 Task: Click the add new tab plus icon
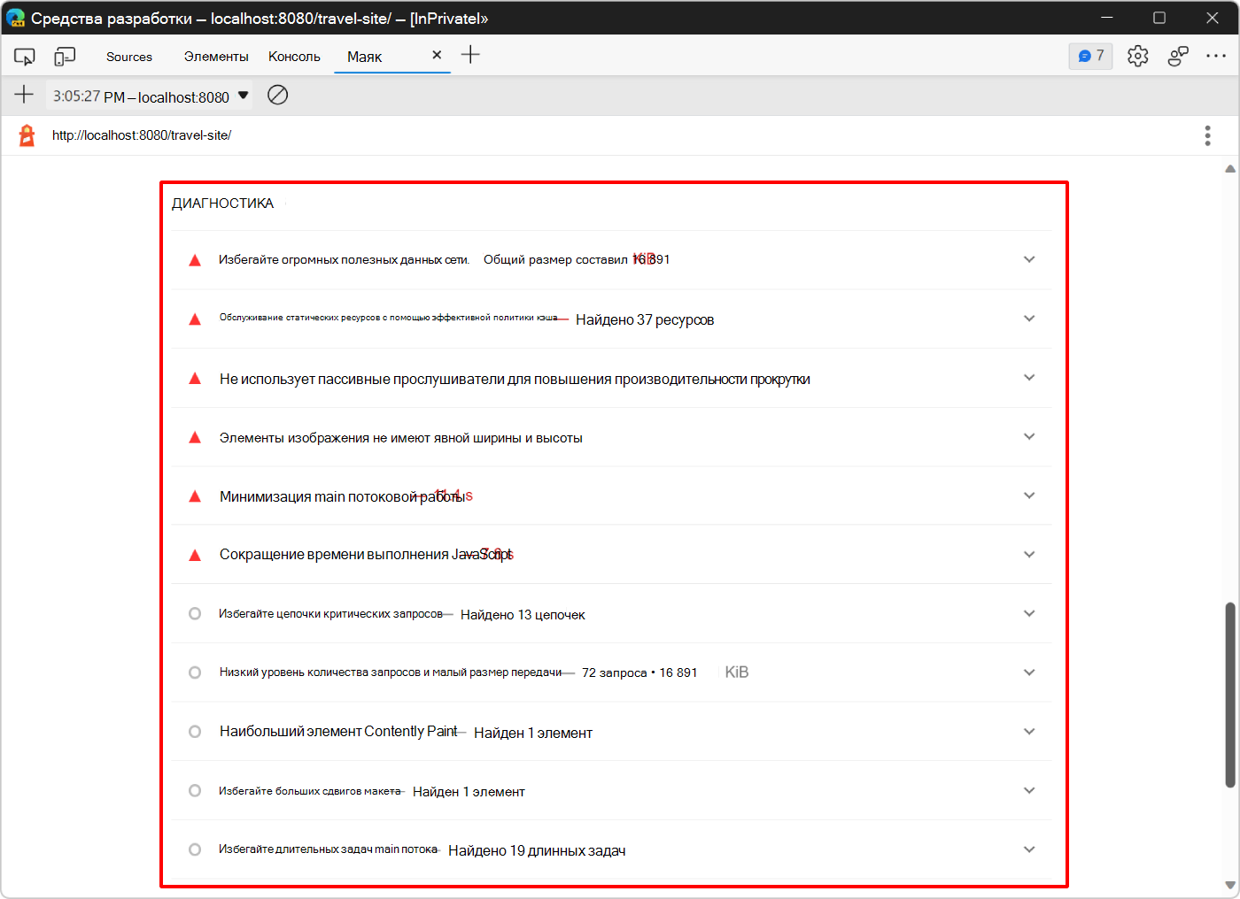470,55
